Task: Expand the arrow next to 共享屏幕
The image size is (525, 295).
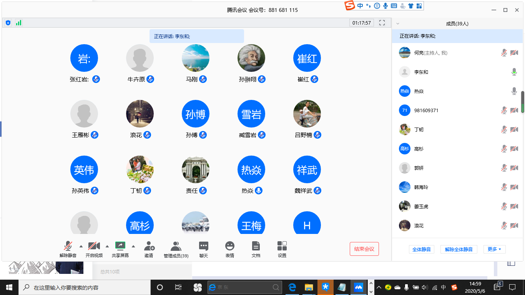Action: click(133, 246)
